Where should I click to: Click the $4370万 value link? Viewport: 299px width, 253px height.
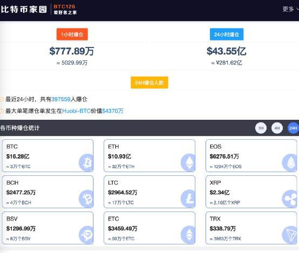pyautogui.click(x=113, y=111)
